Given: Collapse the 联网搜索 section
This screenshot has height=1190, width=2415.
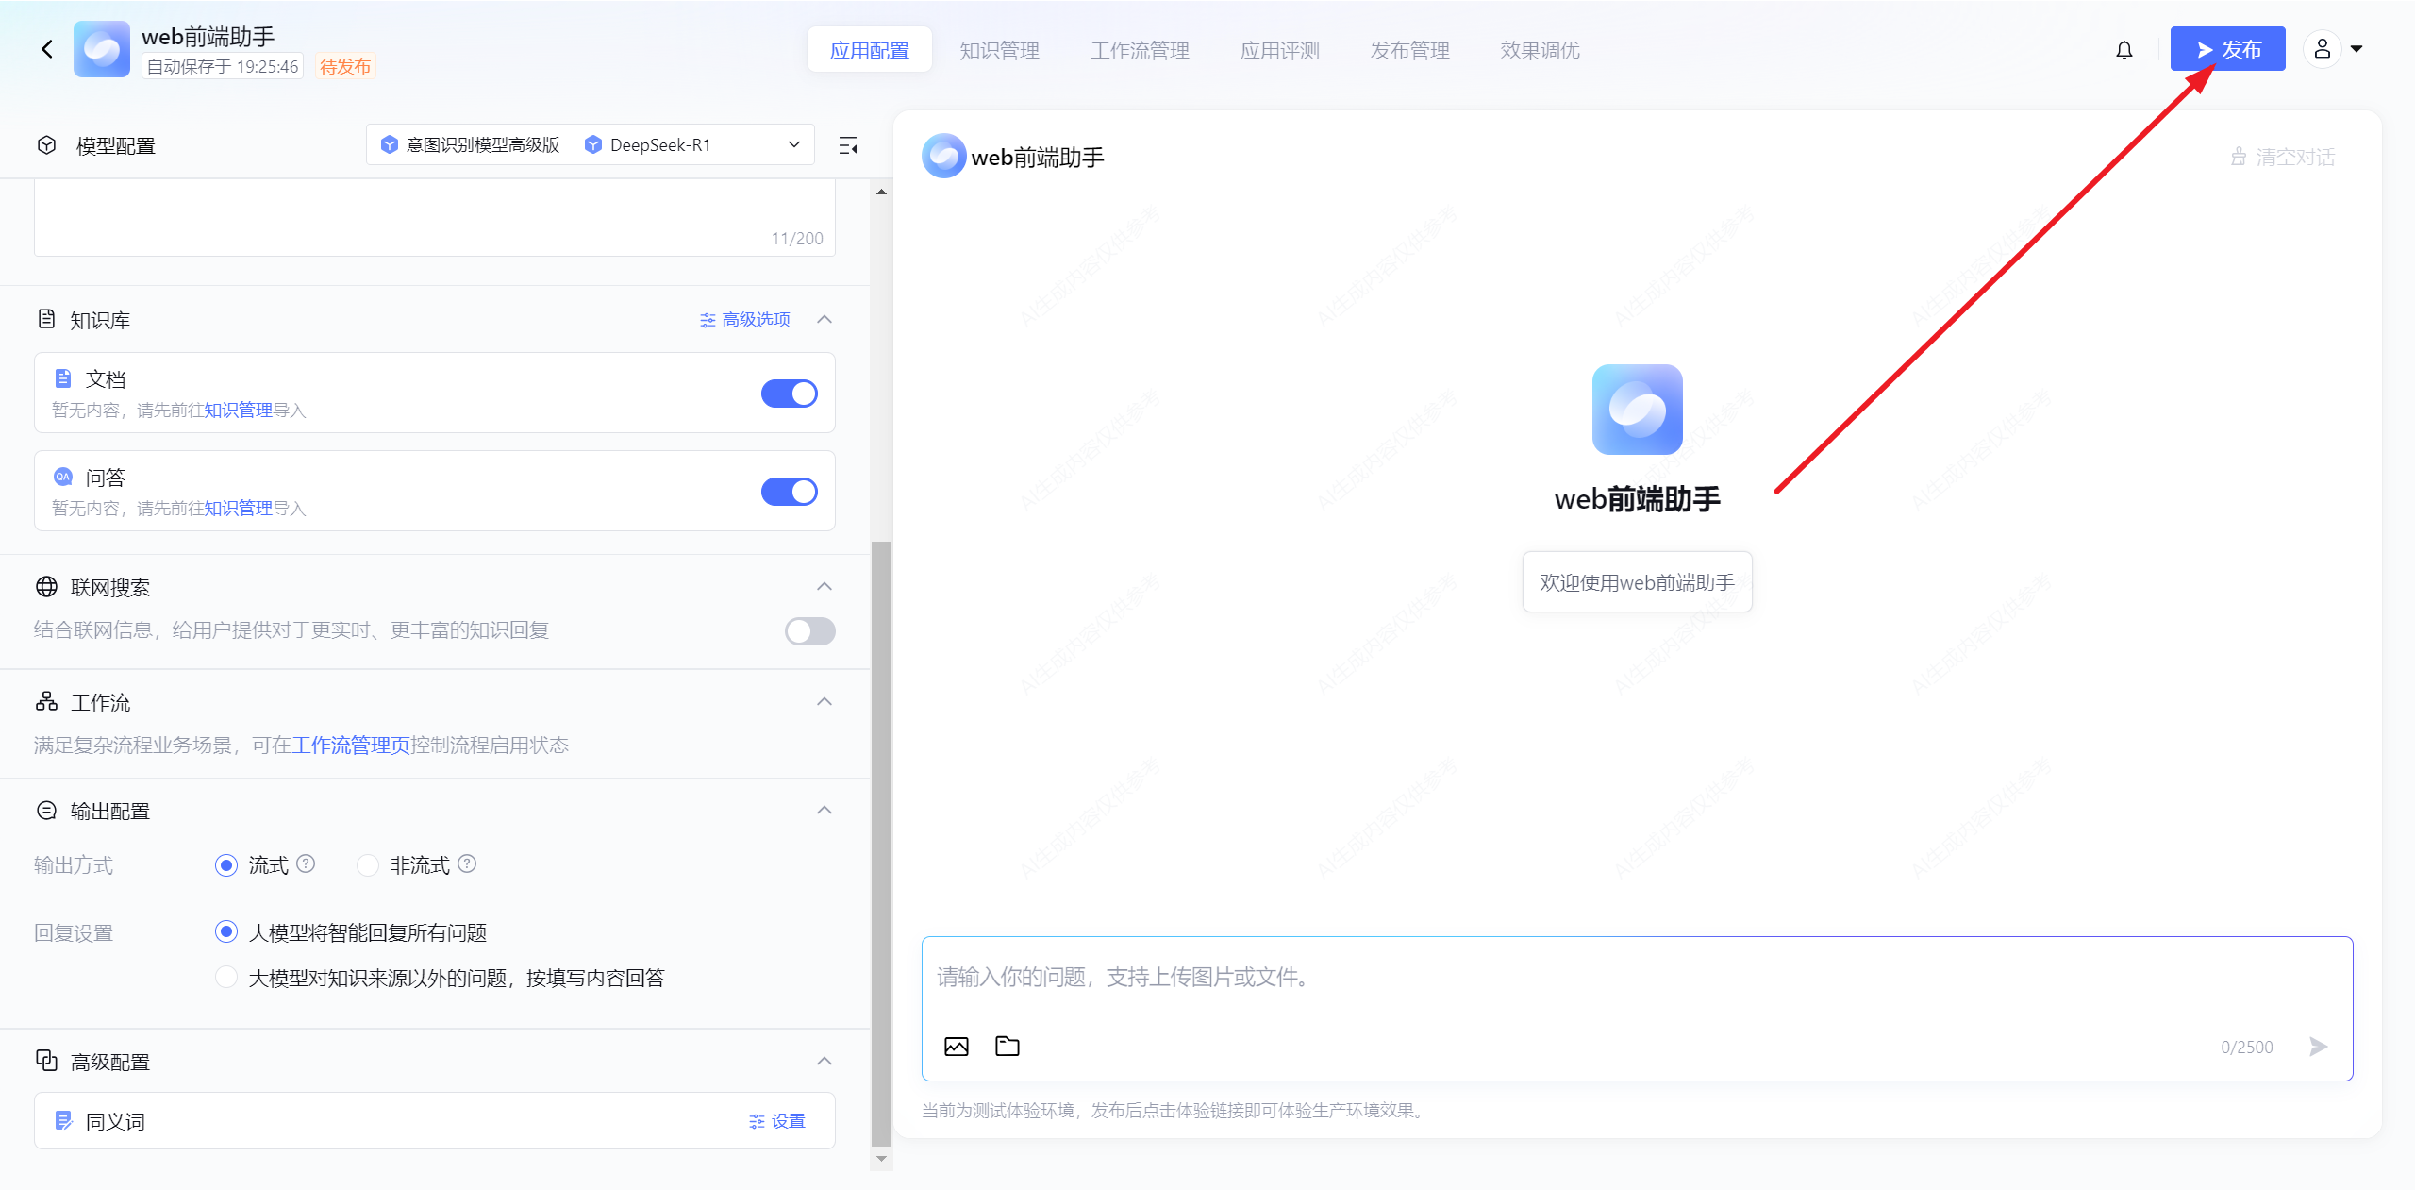Looking at the screenshot, I should (824, 586).
